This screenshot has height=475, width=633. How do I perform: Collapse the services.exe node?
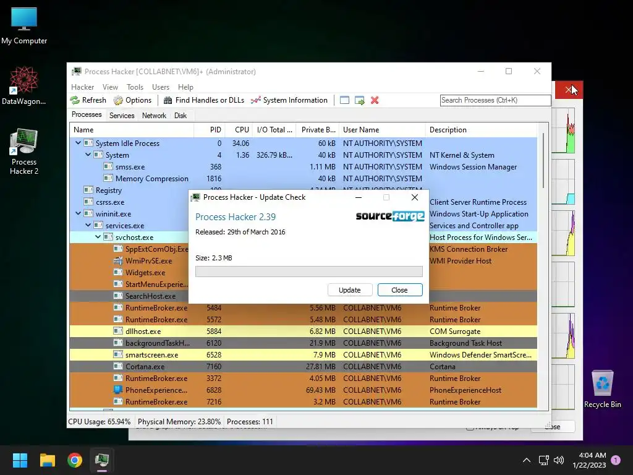[x=88, y=225]
